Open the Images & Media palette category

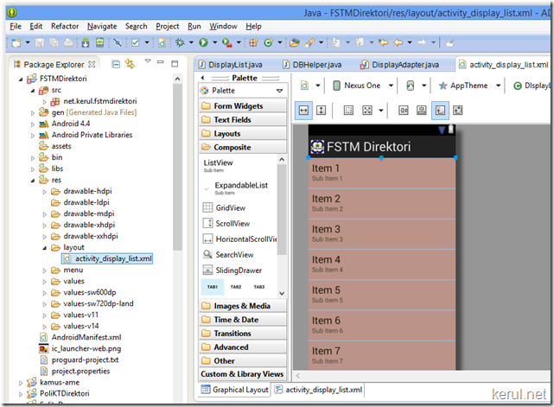pos(242,306)
